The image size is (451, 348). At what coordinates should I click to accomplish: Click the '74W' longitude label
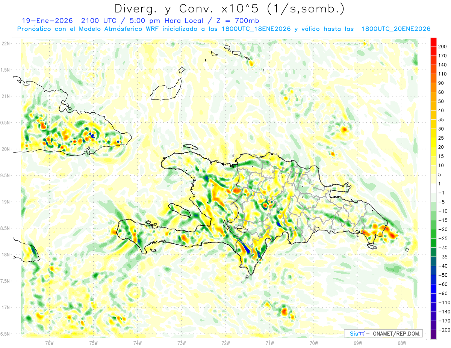[x=138, y=343]
